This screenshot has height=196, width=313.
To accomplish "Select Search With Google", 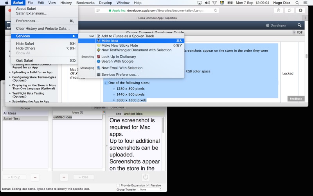I will [131, 62].
